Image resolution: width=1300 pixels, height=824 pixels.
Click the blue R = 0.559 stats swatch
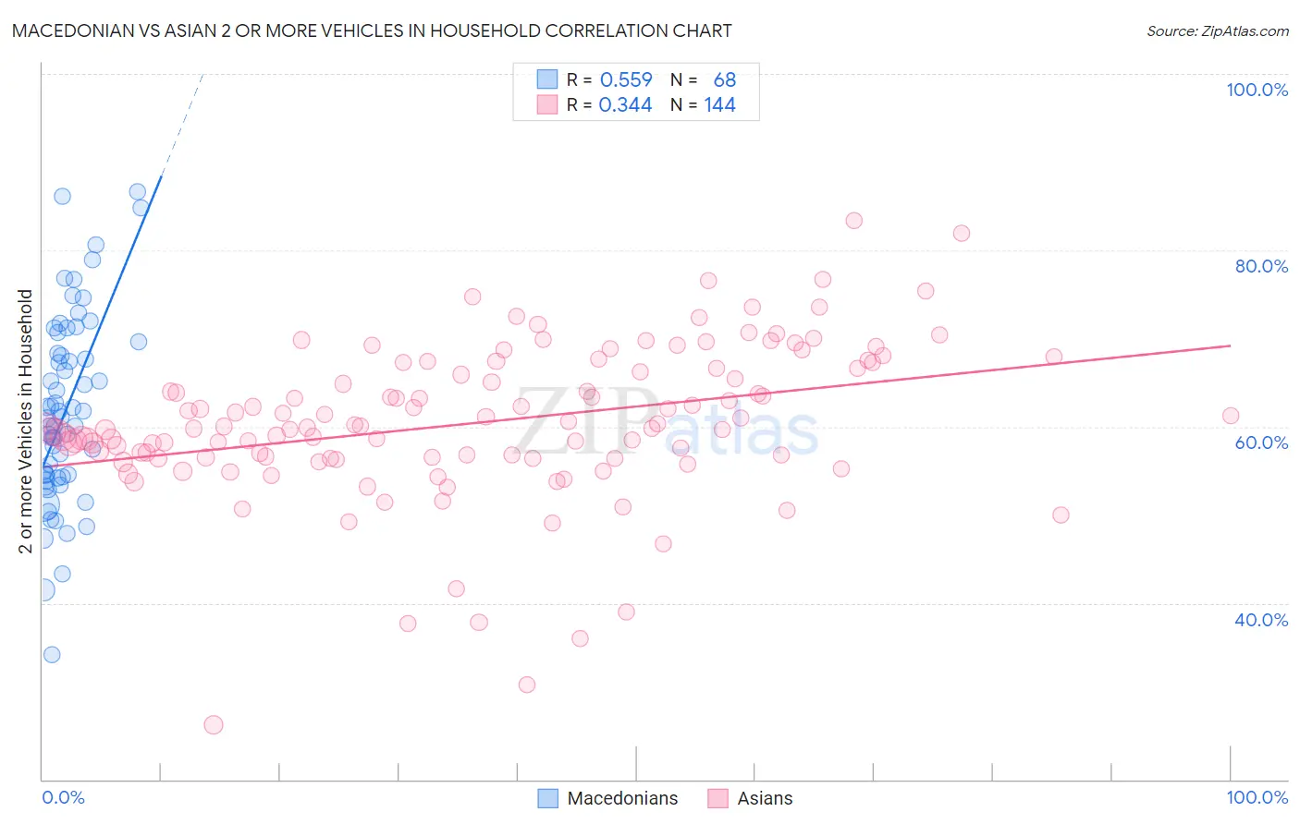point(547,79)
